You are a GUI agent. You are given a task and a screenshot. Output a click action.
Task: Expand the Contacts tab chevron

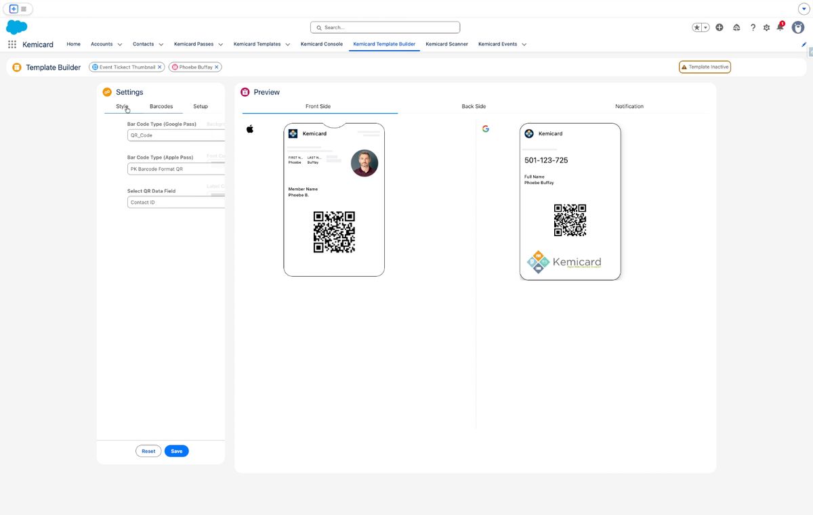(161, 45)
